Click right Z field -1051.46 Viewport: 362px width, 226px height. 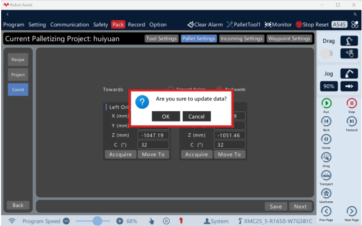[x=229, y=135]
